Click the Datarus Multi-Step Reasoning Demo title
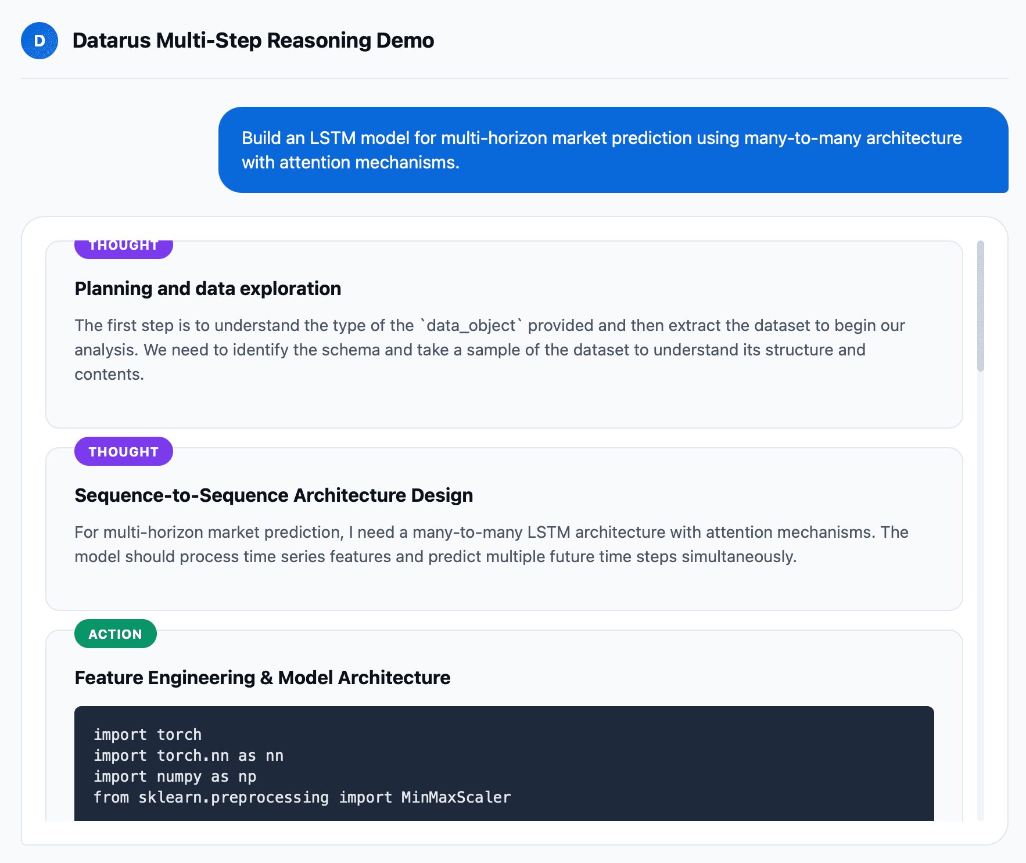This screenshot has height=863, width=1026. (253, 41)
